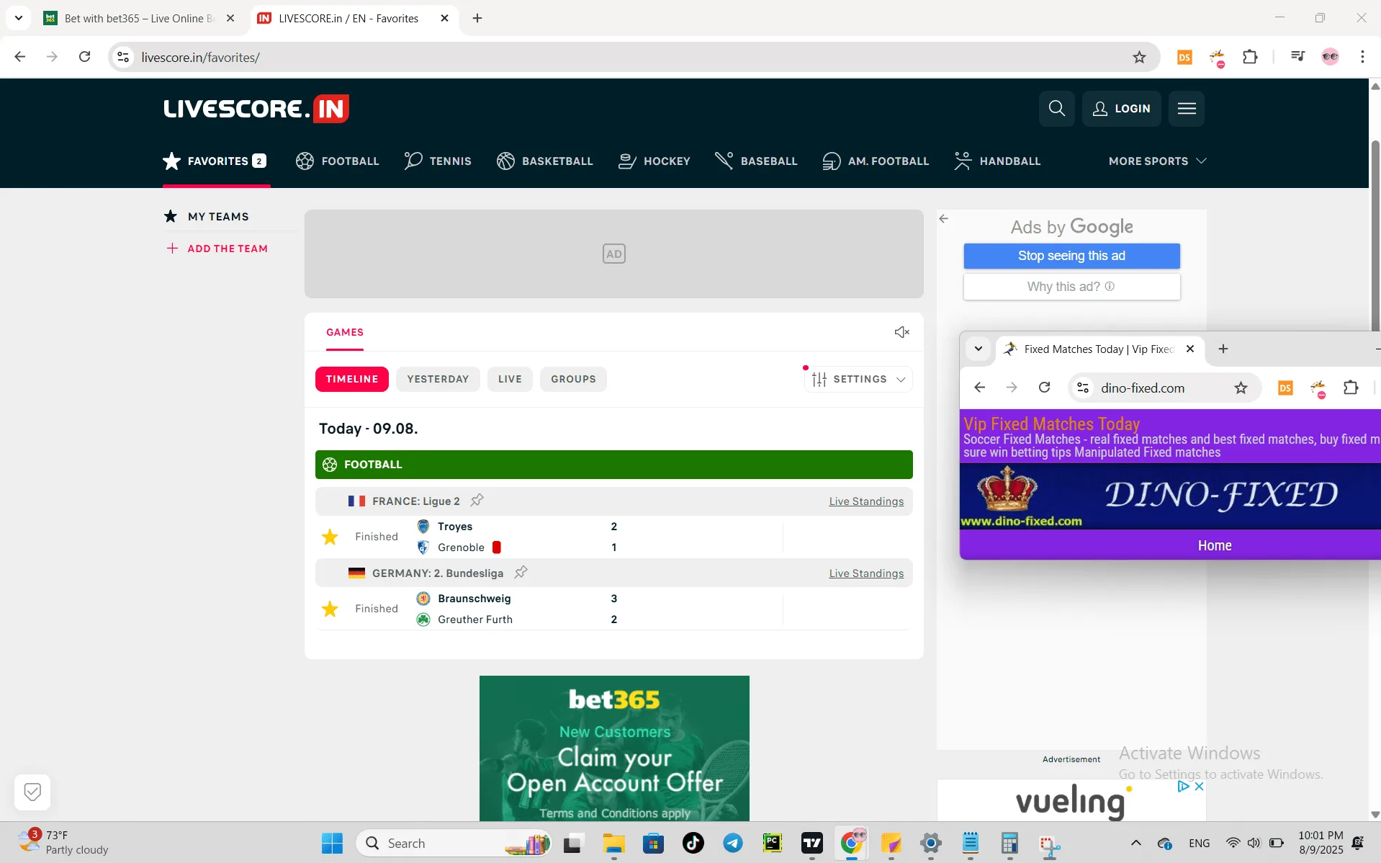
Task: Open TikTok from the Windows taskbar
Action: pos(693,843)
